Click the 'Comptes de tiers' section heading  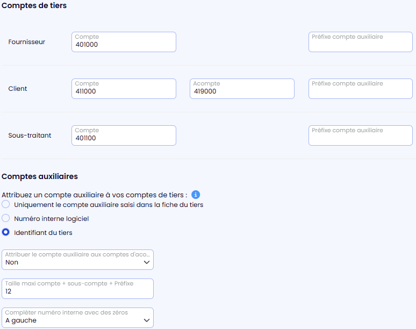point(34,5)
